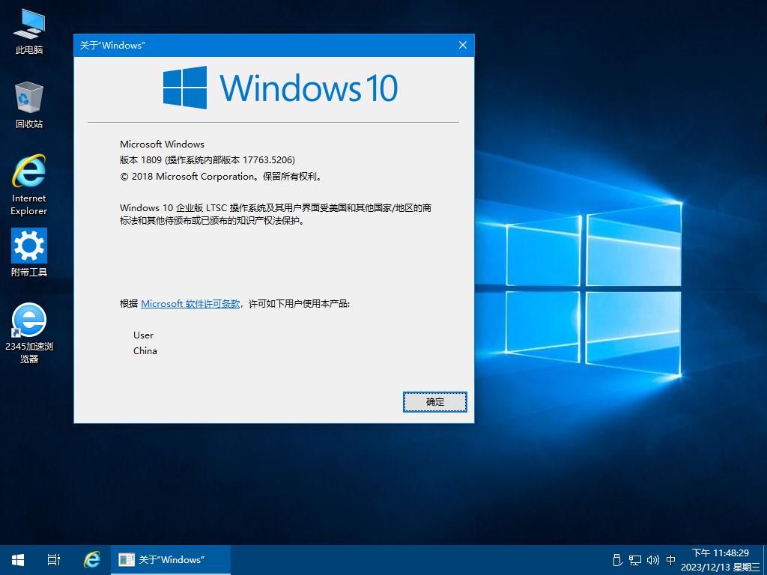Select the 附带工具 gear icon

tap(29, 252)
